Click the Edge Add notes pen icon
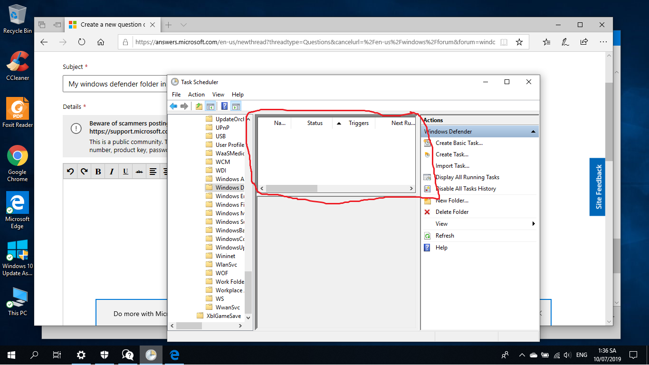 tap(565, 42)
